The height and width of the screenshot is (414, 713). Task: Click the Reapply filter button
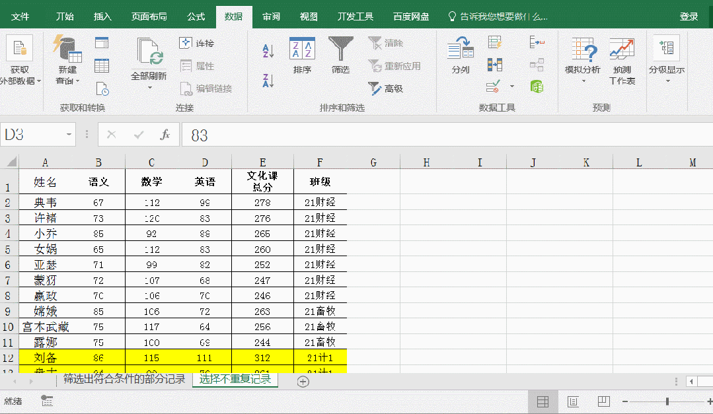tap(394, 66)
